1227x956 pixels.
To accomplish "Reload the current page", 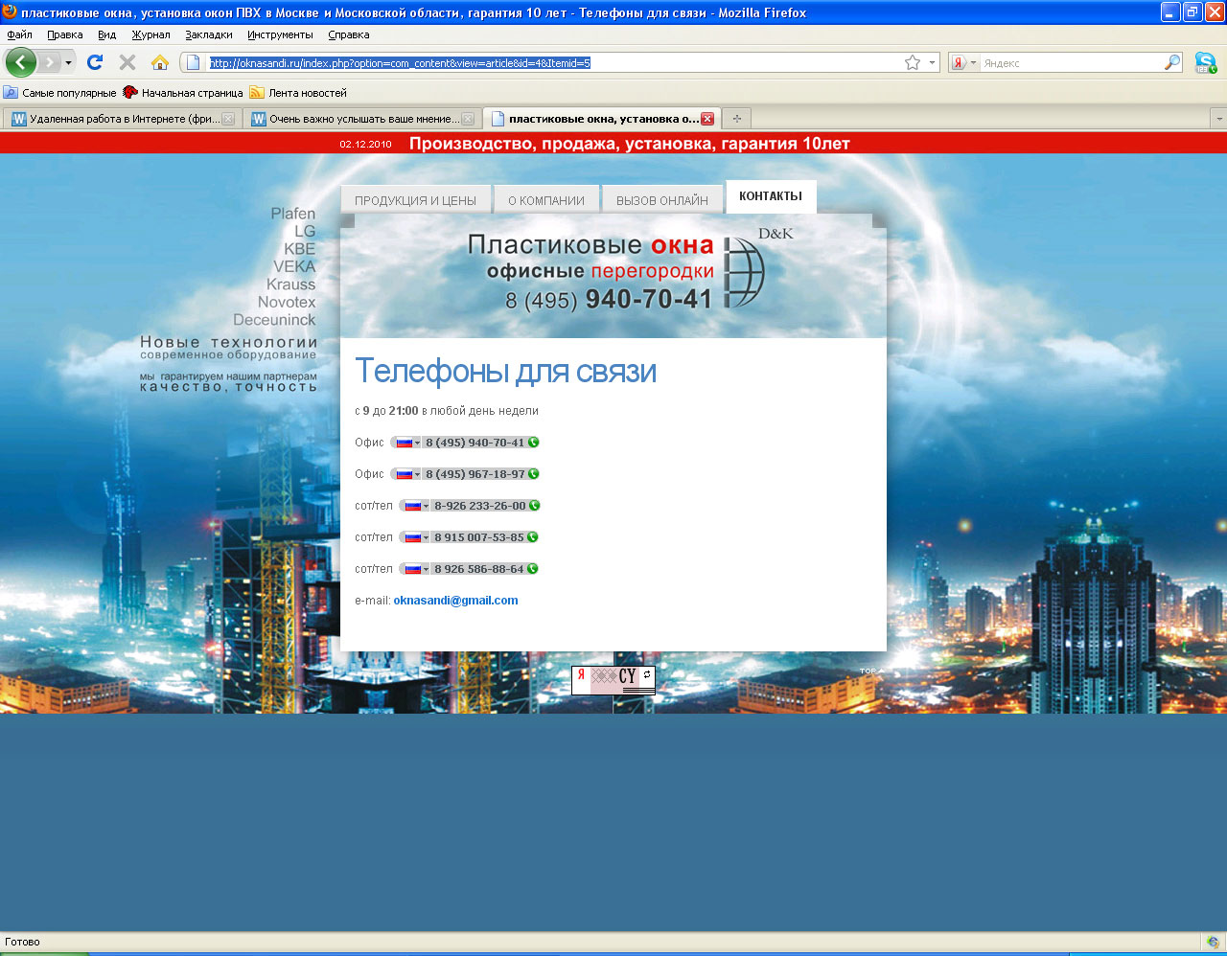I will click(x=95, y=62).
